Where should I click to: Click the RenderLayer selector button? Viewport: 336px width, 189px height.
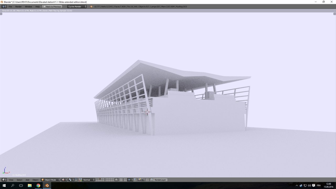(159, 180)
